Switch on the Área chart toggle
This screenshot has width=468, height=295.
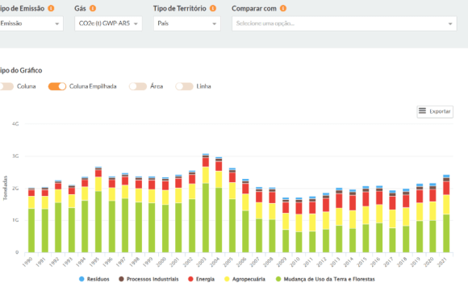point(138,86)
